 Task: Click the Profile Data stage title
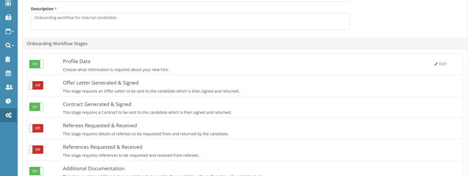click(x=77, y=61)
